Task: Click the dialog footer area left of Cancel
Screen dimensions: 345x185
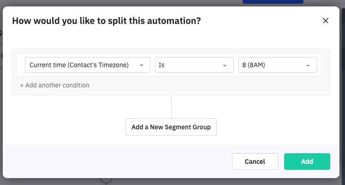Action: pyautogui.click(x=115, y=162)
